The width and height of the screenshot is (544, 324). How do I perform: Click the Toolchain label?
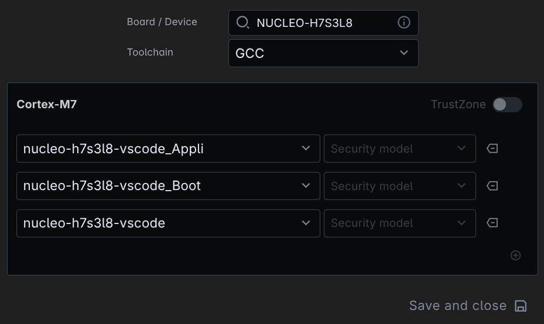[x=150, y=52]
